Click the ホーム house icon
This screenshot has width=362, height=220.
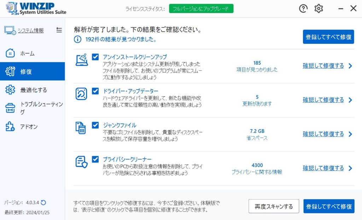[10, 53]
